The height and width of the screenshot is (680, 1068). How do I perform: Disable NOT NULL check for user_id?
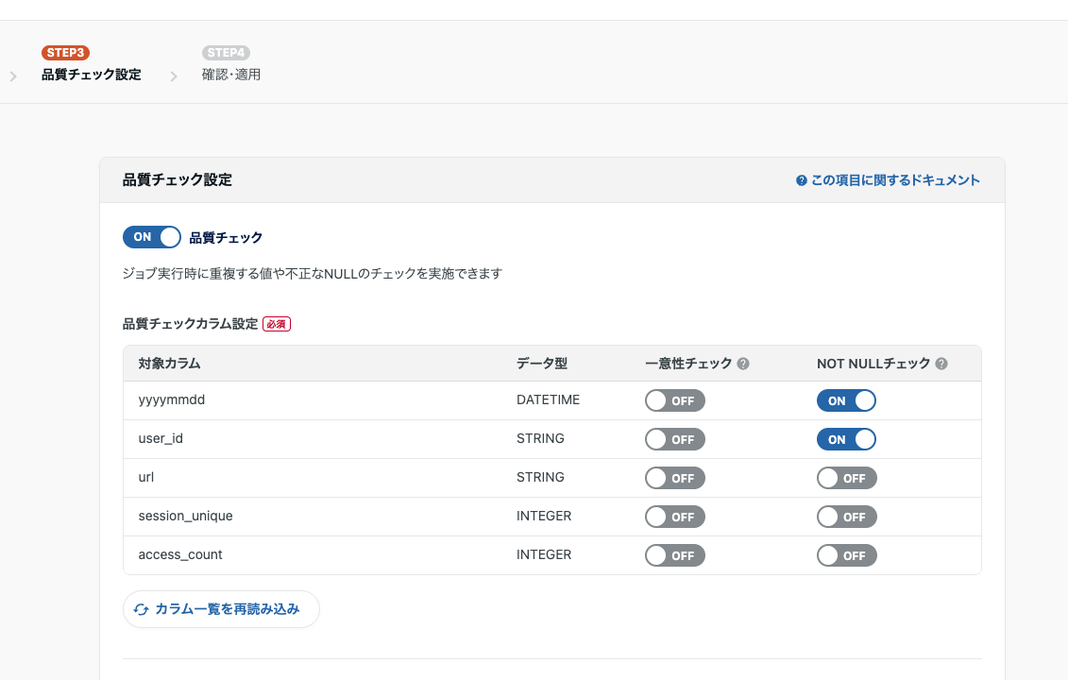point(846,438)
